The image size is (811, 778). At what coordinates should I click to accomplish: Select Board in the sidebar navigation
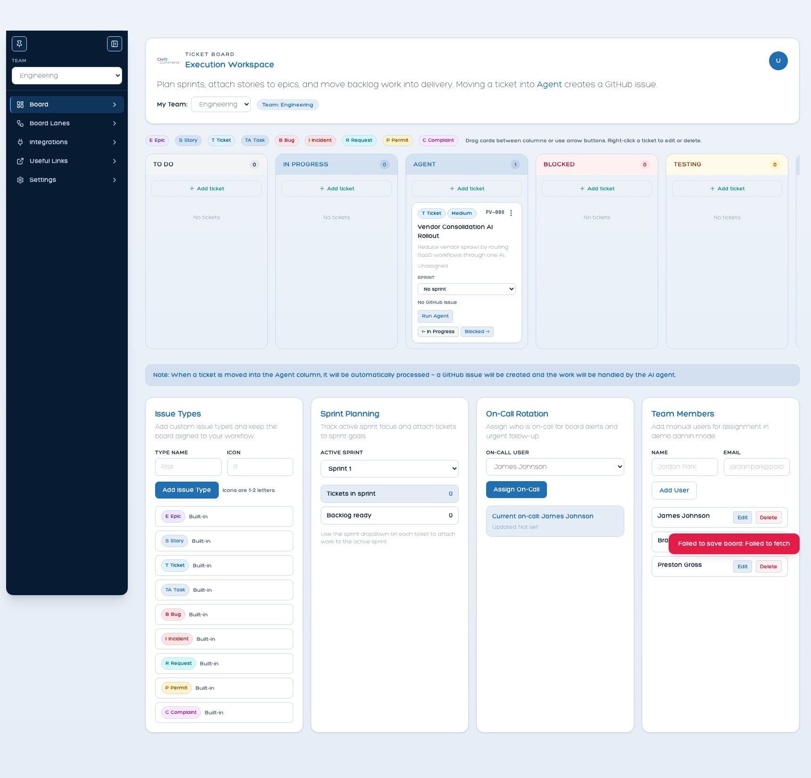pyautogui.click(x=66, y=104)
